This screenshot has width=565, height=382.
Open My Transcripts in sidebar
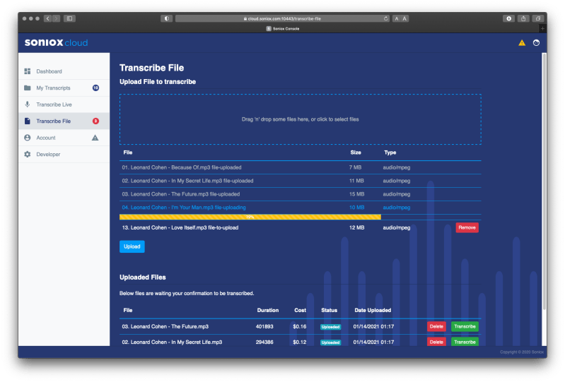[64, 88]
